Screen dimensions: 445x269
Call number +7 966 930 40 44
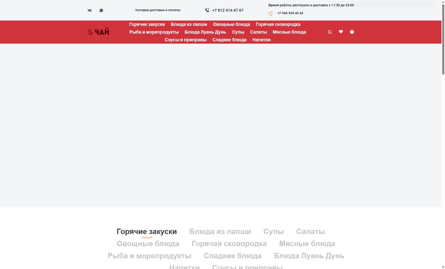point(290,14)
